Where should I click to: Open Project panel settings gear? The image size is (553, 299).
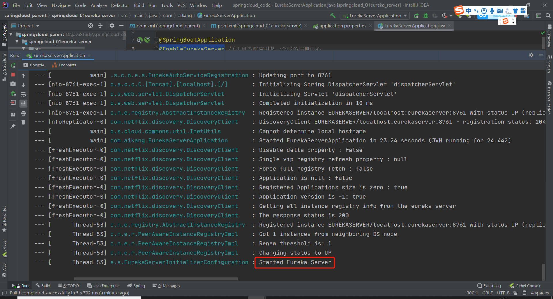pyautogui.click(x=112, y=26)
